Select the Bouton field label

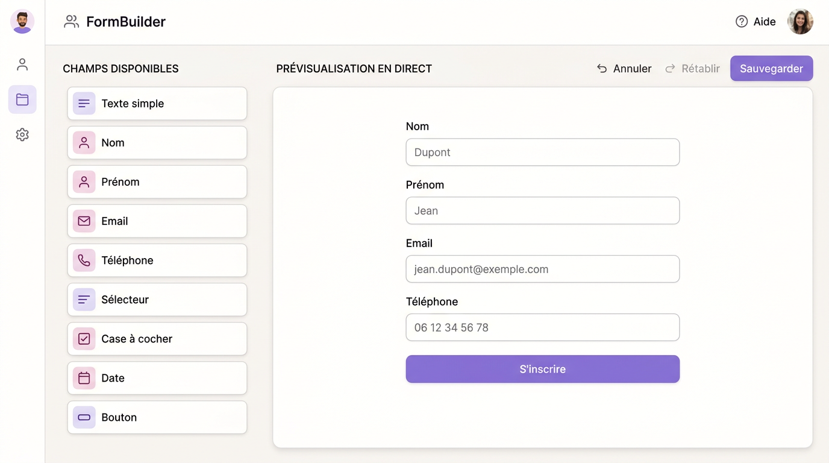click(x=119, y=417)
